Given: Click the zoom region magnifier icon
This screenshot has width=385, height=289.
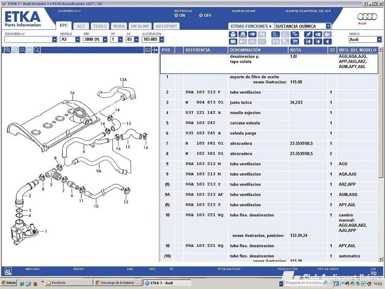Looking at the screenshot, I should [x=23, y=50].
